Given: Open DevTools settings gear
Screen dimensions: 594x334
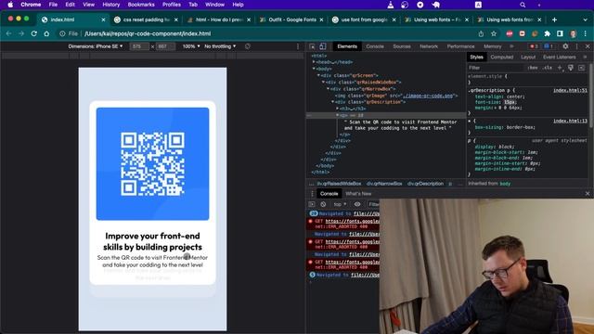Looking at the screenshot, I should click(x=565, y=46).
